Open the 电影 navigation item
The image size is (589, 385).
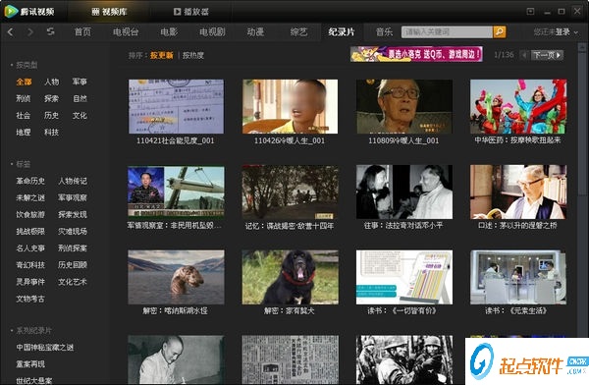pos(169,32)
